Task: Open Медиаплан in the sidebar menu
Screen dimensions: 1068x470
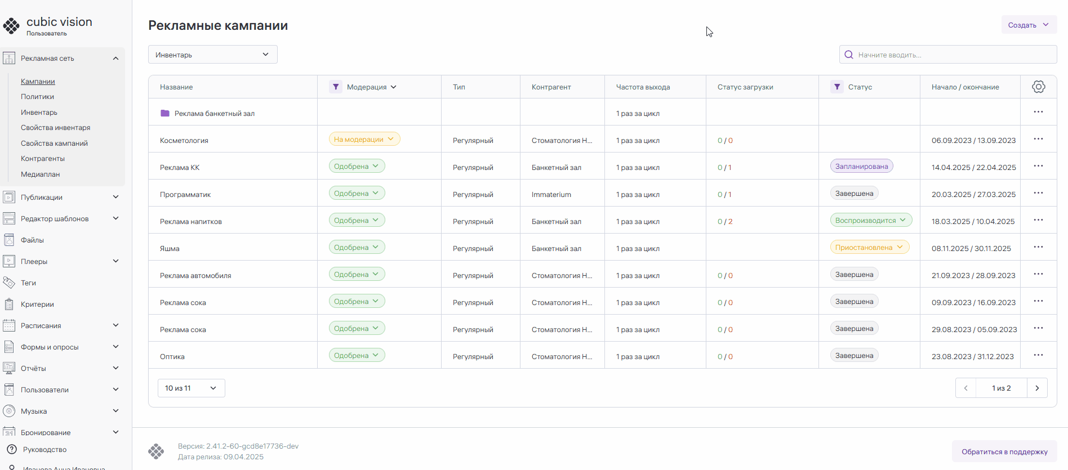Action: pos(40,174)
